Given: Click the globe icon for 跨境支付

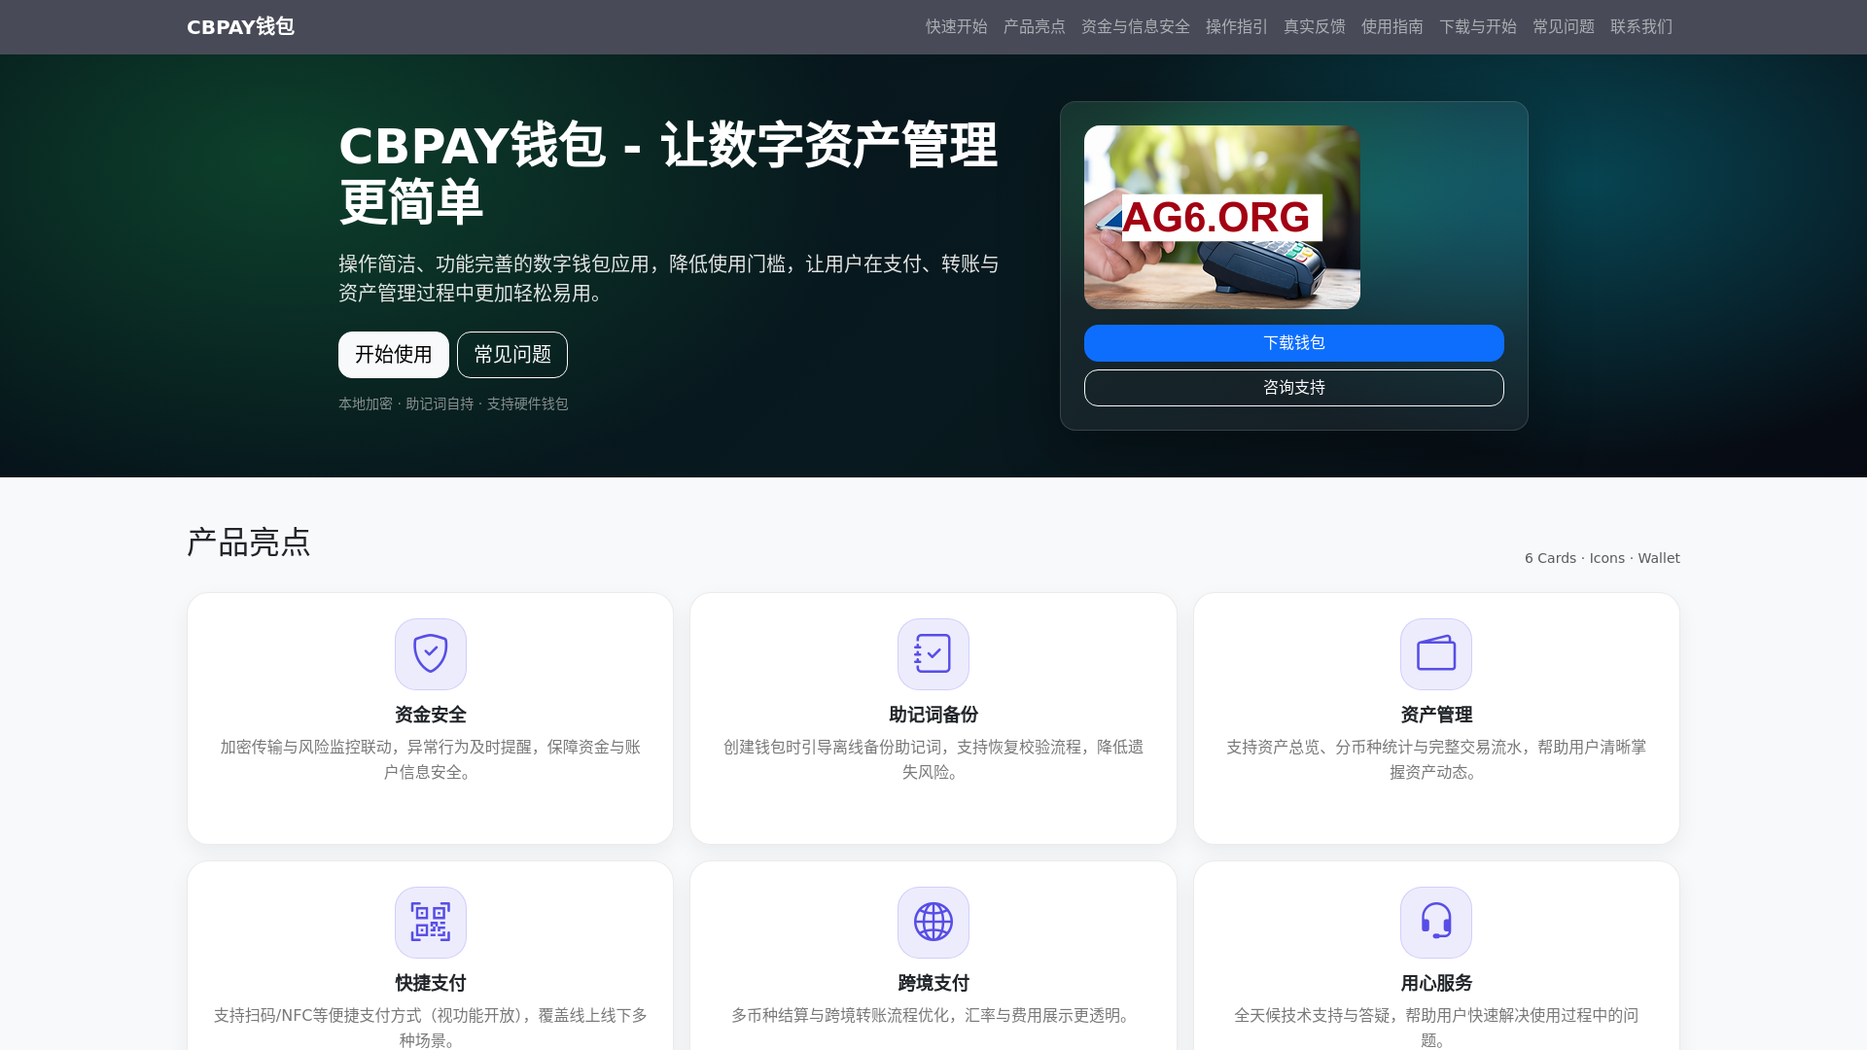Looking at the screenshot, I should pos(933,923).
